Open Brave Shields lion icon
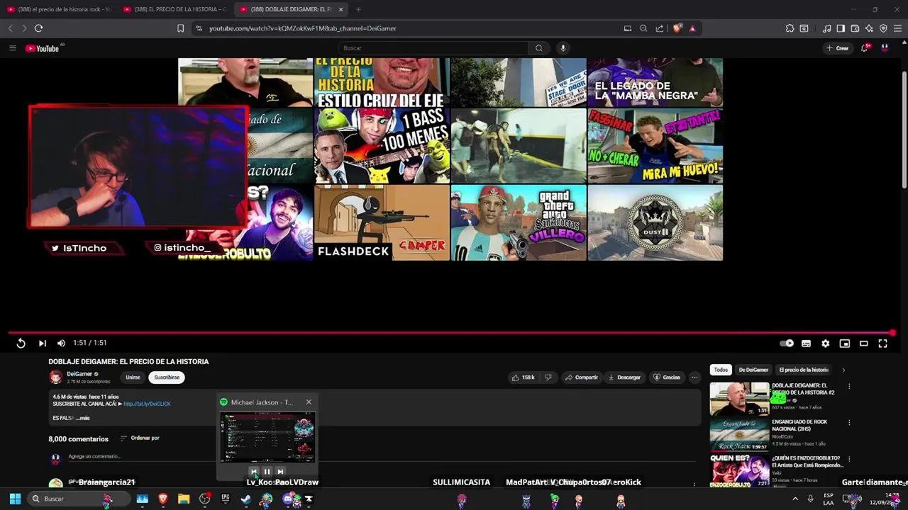Viewport: 908px width, 510px height. [x=677, y=28]
